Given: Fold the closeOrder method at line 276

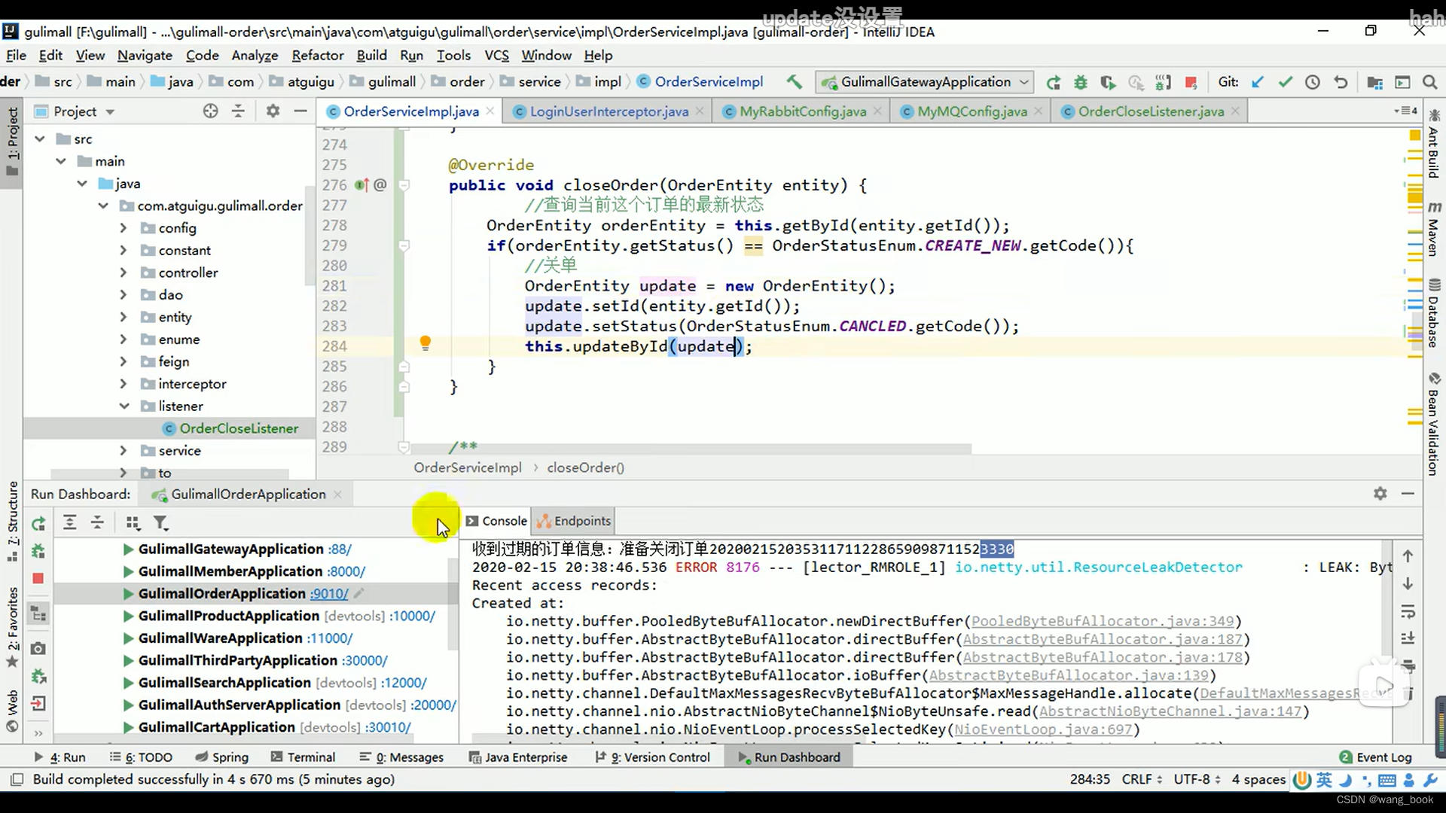Looking at the screenshot, I should [x=404, y=185].
